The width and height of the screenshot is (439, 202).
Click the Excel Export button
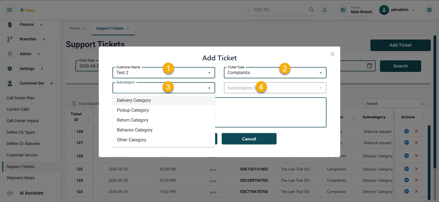[85, 103]
